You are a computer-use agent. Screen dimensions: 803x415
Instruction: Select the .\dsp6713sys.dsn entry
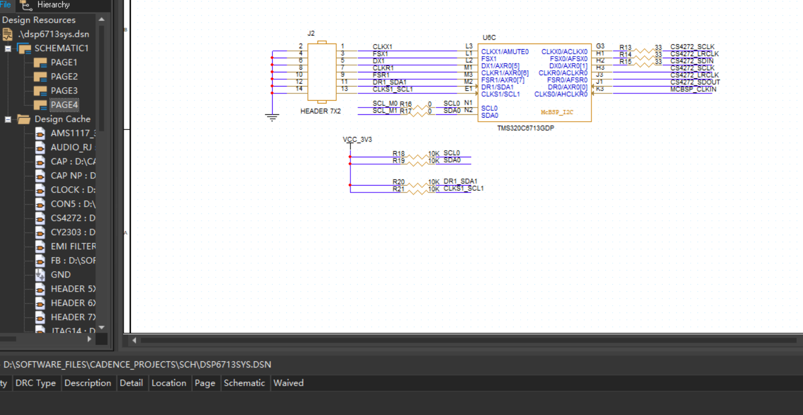coord(53,34)
